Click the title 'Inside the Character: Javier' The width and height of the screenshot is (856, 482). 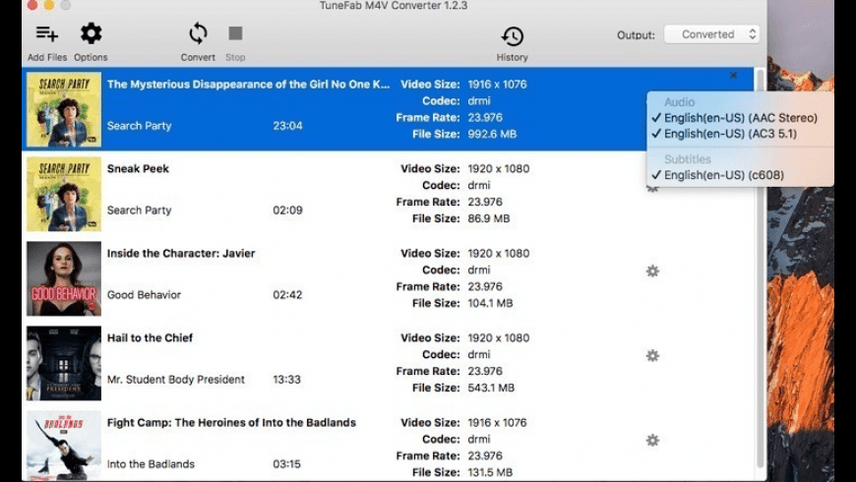[181, 253]
